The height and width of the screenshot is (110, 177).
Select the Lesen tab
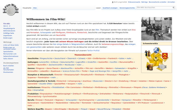(98, 8)
